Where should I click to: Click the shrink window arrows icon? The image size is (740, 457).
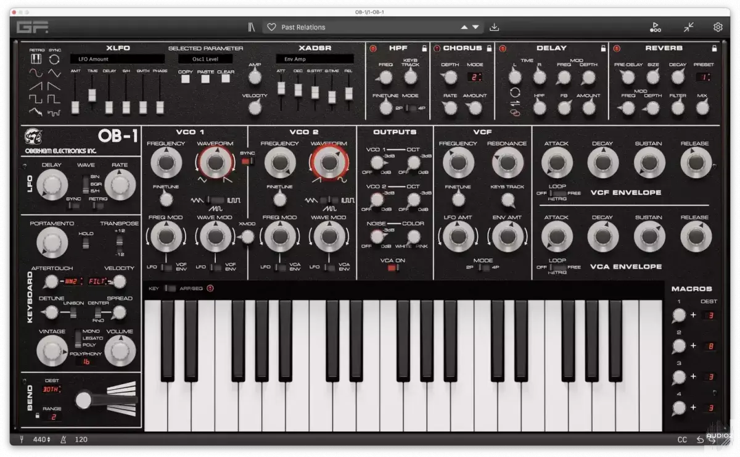pyautogui.click(x=688, y=27)
